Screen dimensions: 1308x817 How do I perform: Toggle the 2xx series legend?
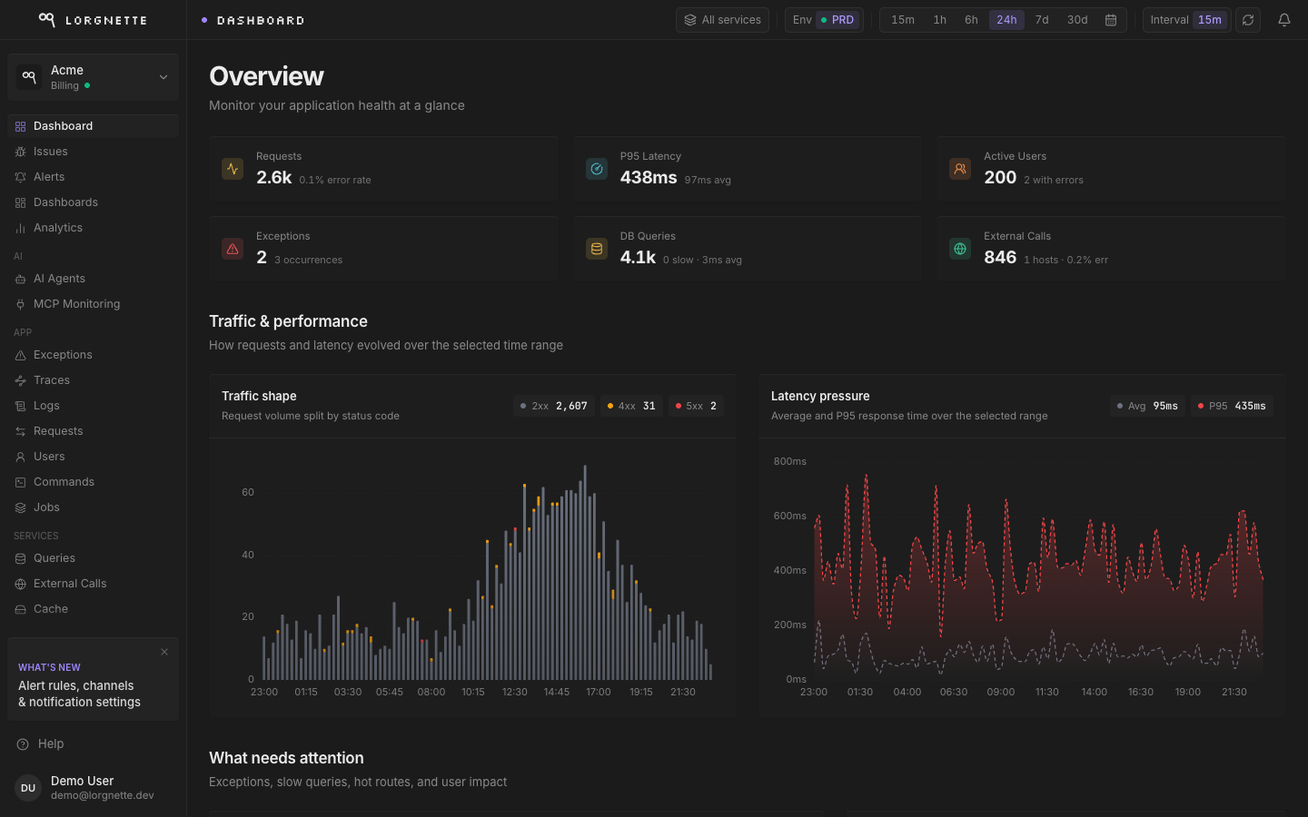tap(554, 406)
